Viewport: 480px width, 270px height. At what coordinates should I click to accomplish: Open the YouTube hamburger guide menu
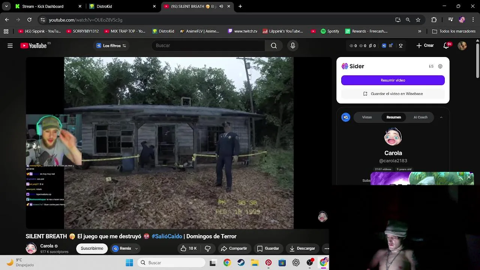(x=10, y=46)
